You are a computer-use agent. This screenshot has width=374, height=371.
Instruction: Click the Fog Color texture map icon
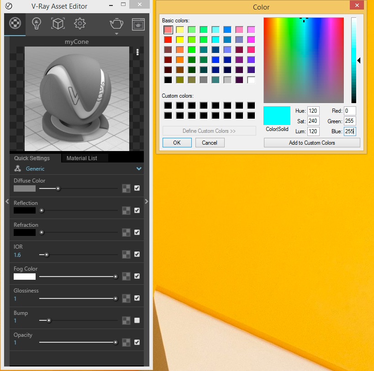click(x=126, y=276)
